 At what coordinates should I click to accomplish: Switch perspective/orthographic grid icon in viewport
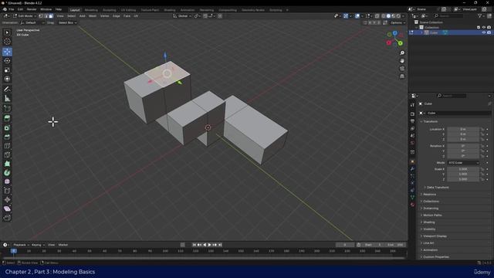[402, 76]
